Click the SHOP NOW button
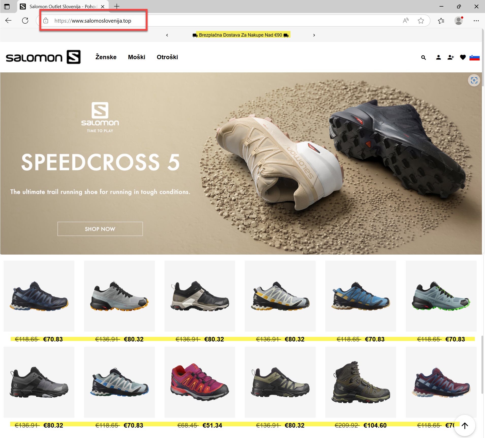Screen dimensions: 485x438 click(100, 229)
